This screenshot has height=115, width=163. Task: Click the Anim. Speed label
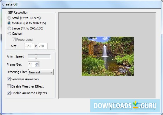coord(15,56)
